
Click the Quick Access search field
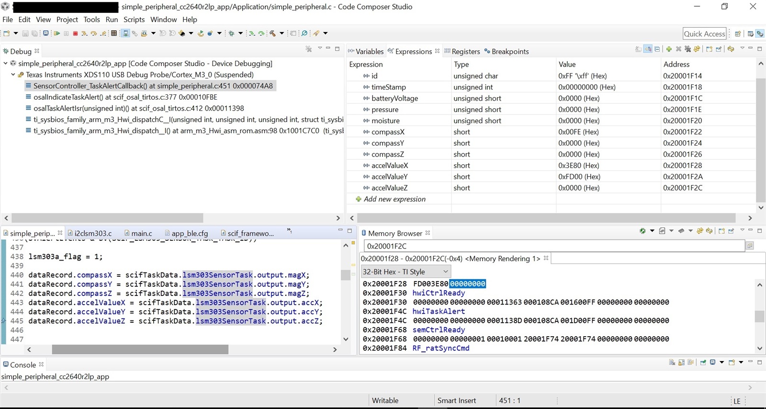point(705,34)
